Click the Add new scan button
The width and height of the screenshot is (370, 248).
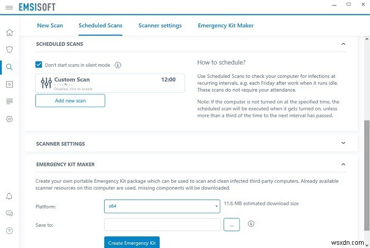[70, 101]
